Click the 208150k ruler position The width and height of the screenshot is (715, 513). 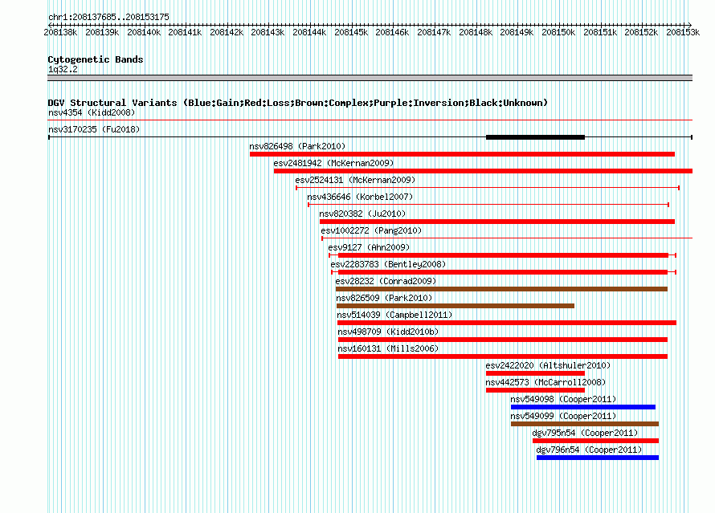pos(558,32)
